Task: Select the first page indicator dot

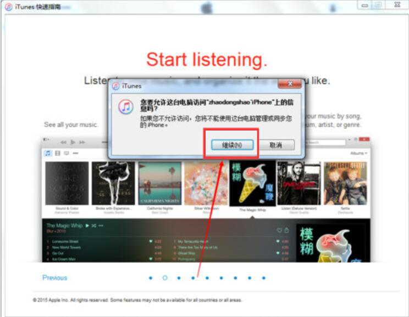Action: click(151, 278)
